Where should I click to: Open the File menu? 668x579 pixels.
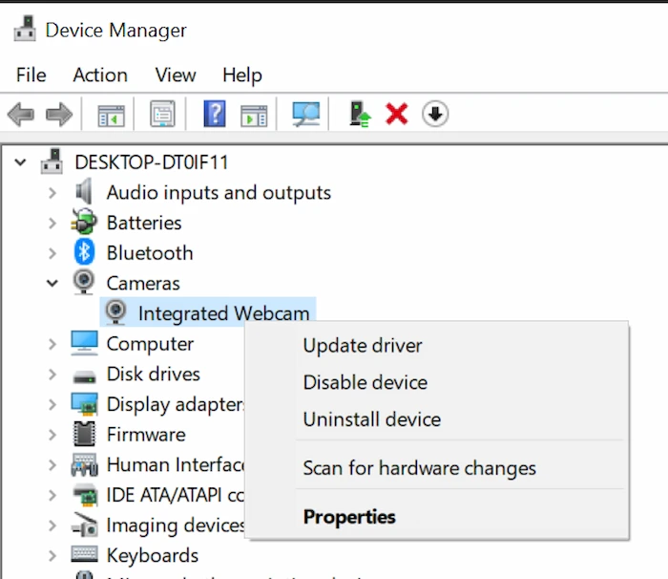[31, 75]
